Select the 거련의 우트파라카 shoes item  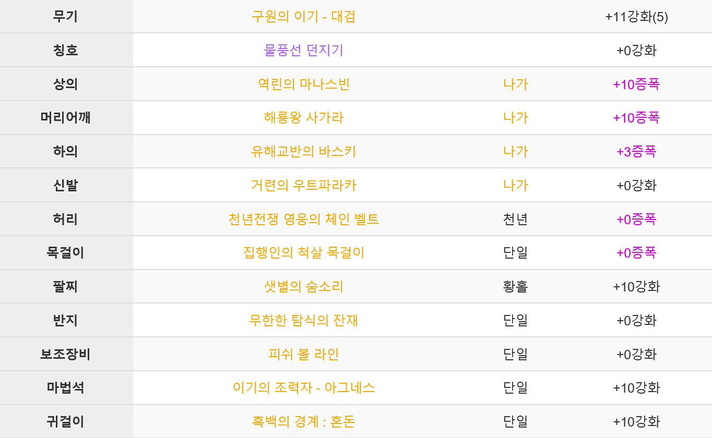click(x=304, y=185)
